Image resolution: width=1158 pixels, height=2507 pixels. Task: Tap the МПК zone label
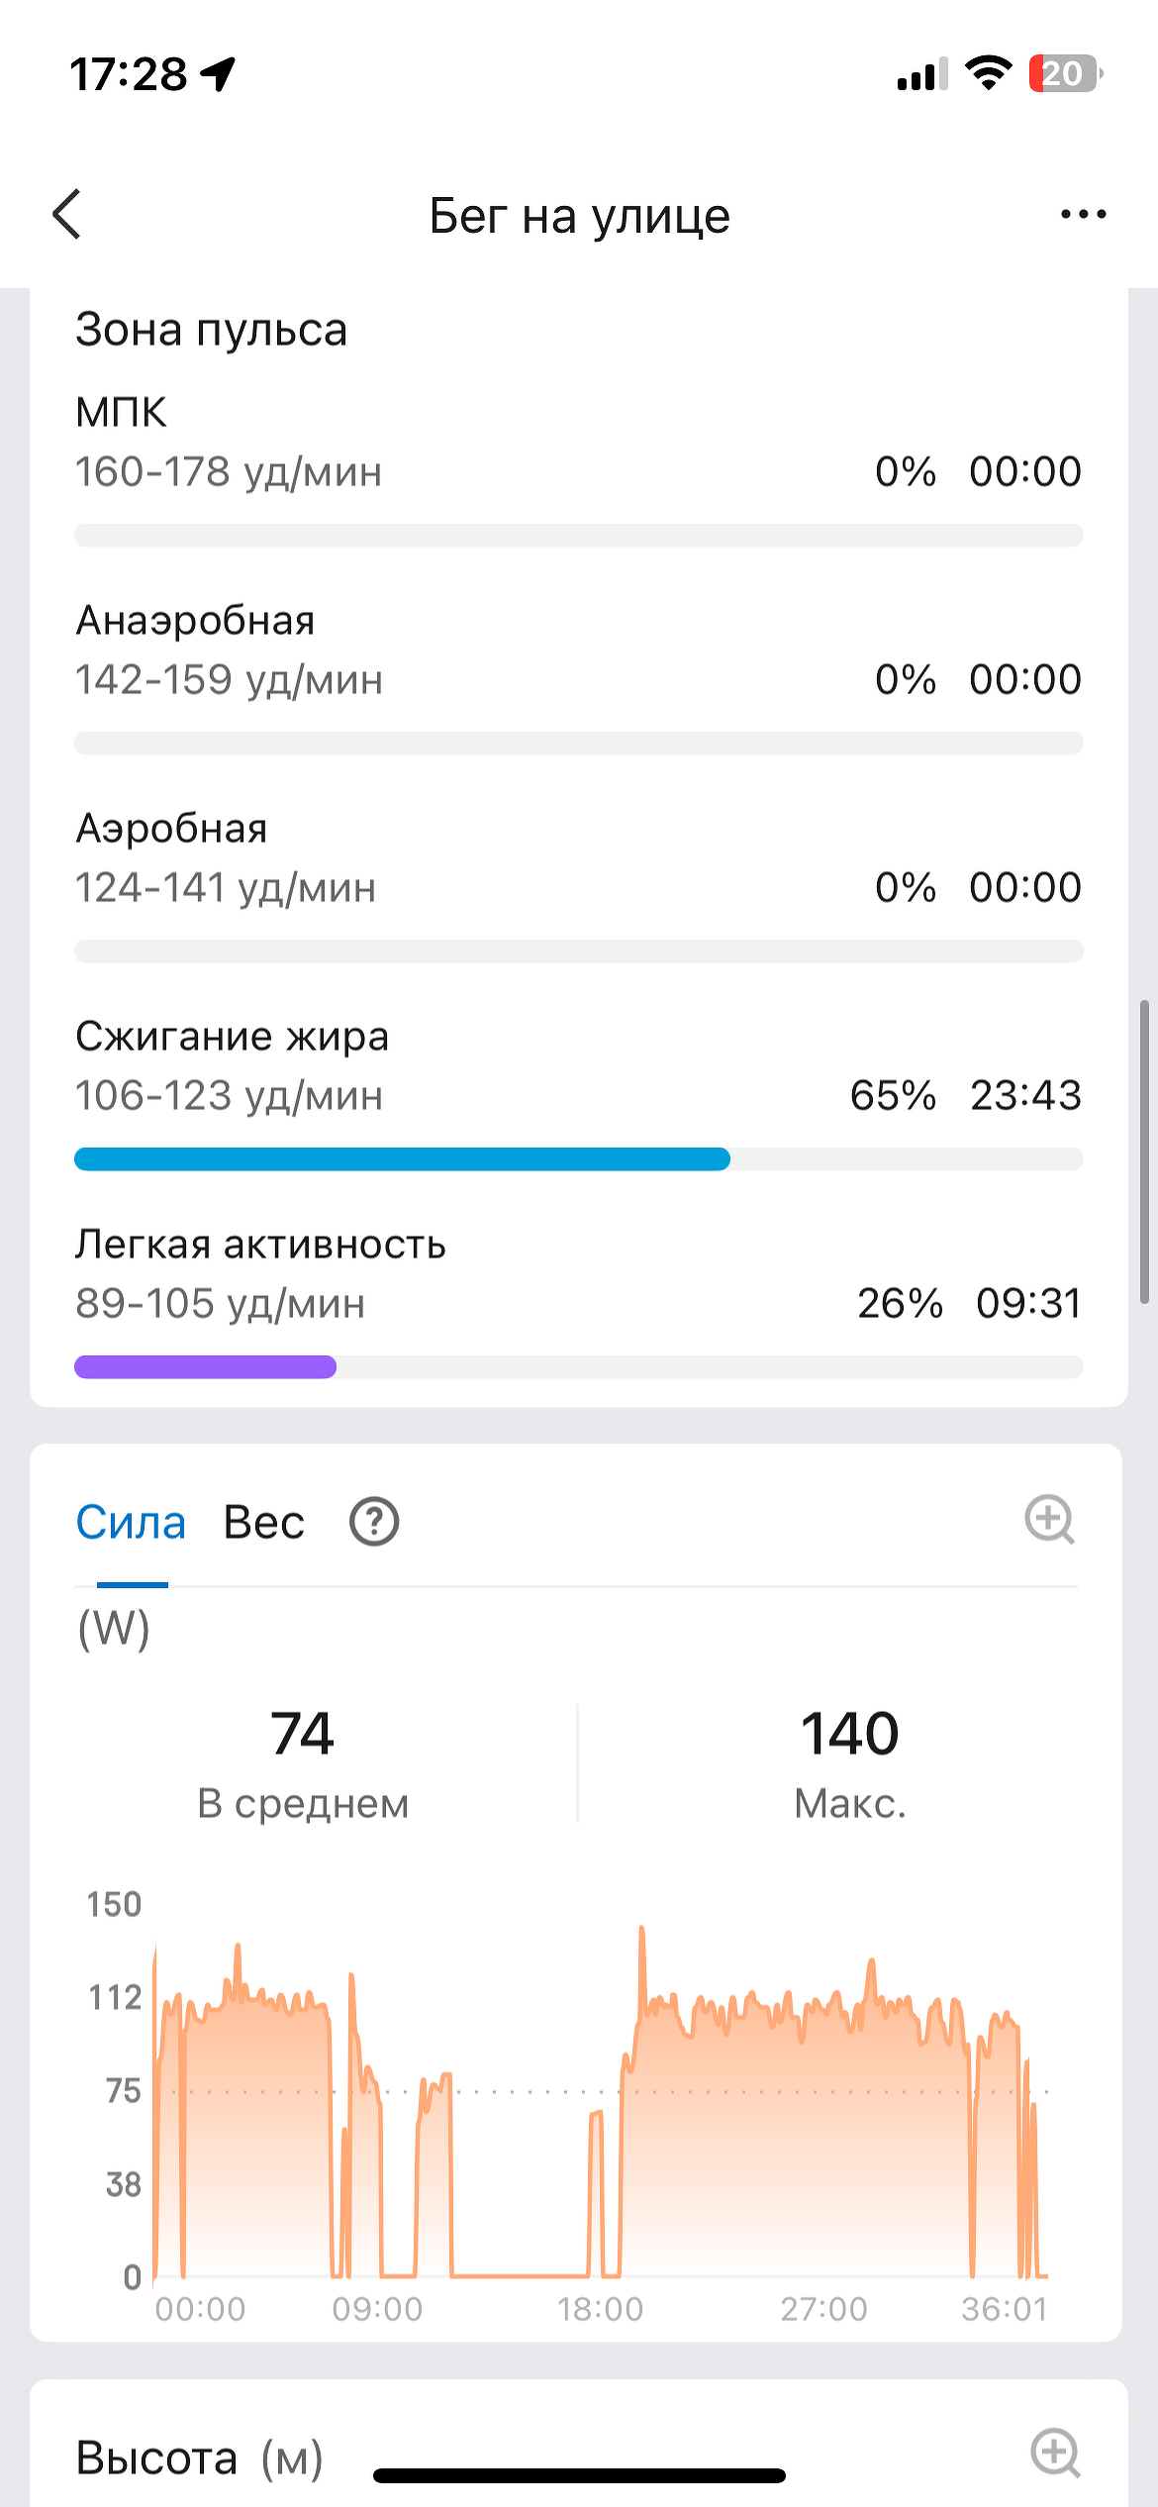pyautogui.click(x=121, y=412)
